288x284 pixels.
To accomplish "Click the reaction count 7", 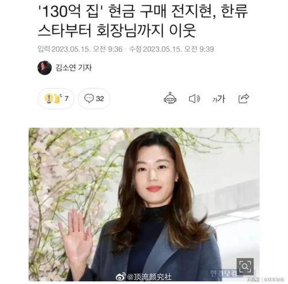I will coord(66,99).
